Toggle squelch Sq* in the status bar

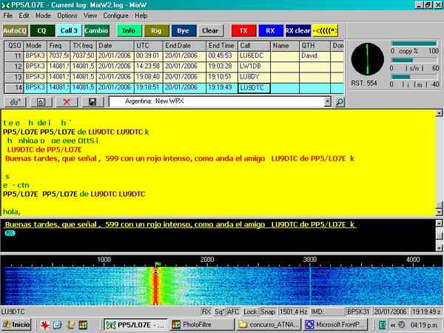click(x=218, y=312)
